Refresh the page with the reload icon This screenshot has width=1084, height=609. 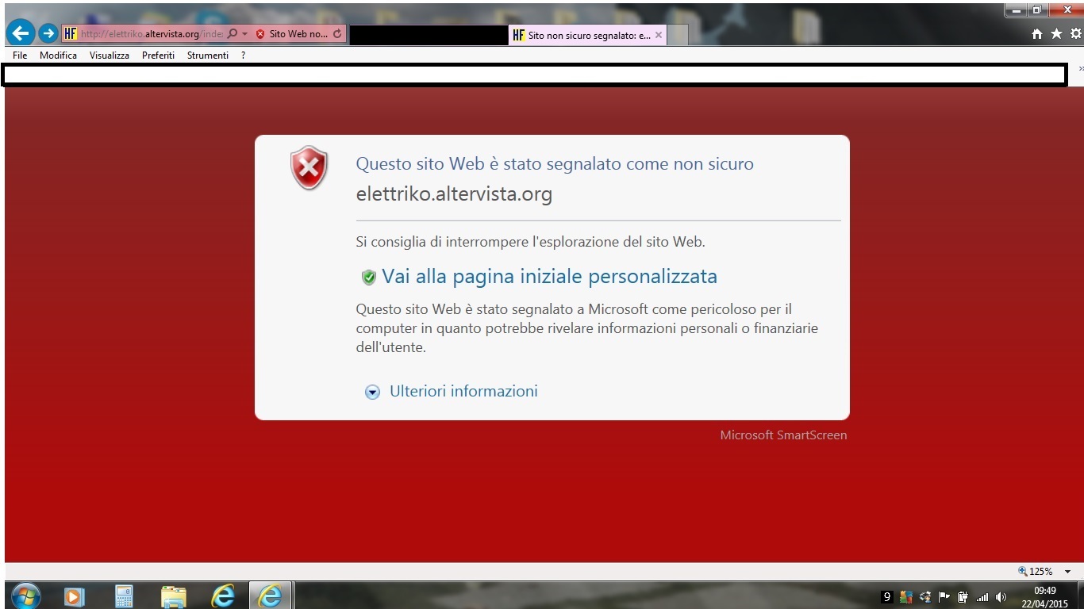(x=338, y=34)
